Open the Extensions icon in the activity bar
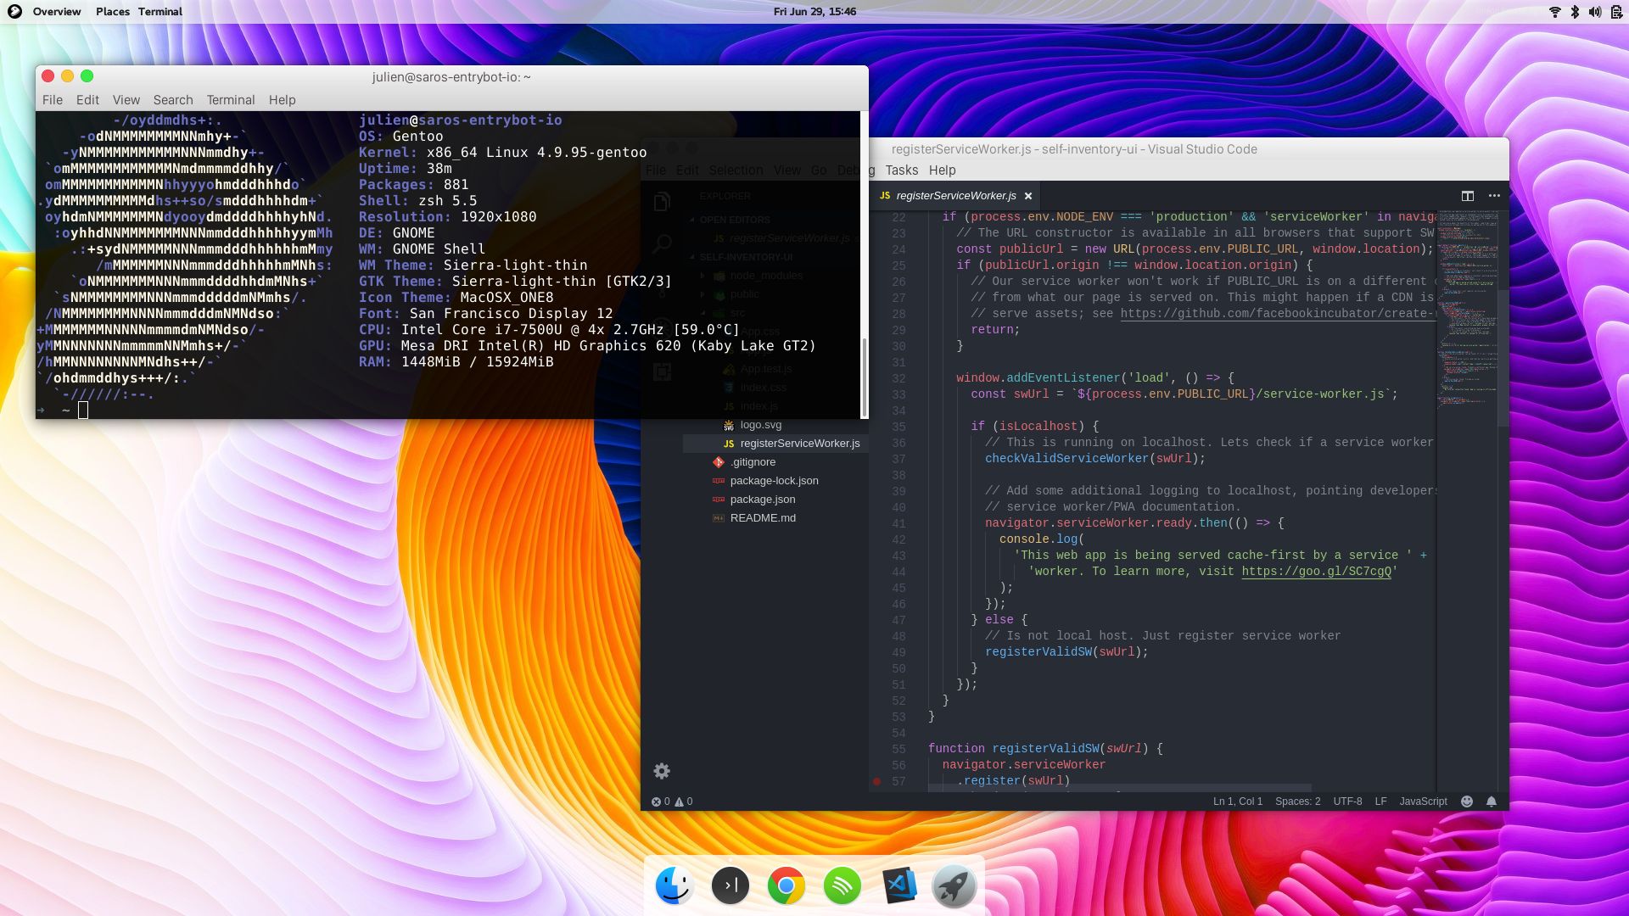Image resolution: width=1629 pixels, height=916 pixels. (x=662, y=373)
